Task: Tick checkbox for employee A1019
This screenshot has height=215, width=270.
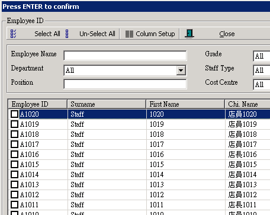Action: point(14,124)
